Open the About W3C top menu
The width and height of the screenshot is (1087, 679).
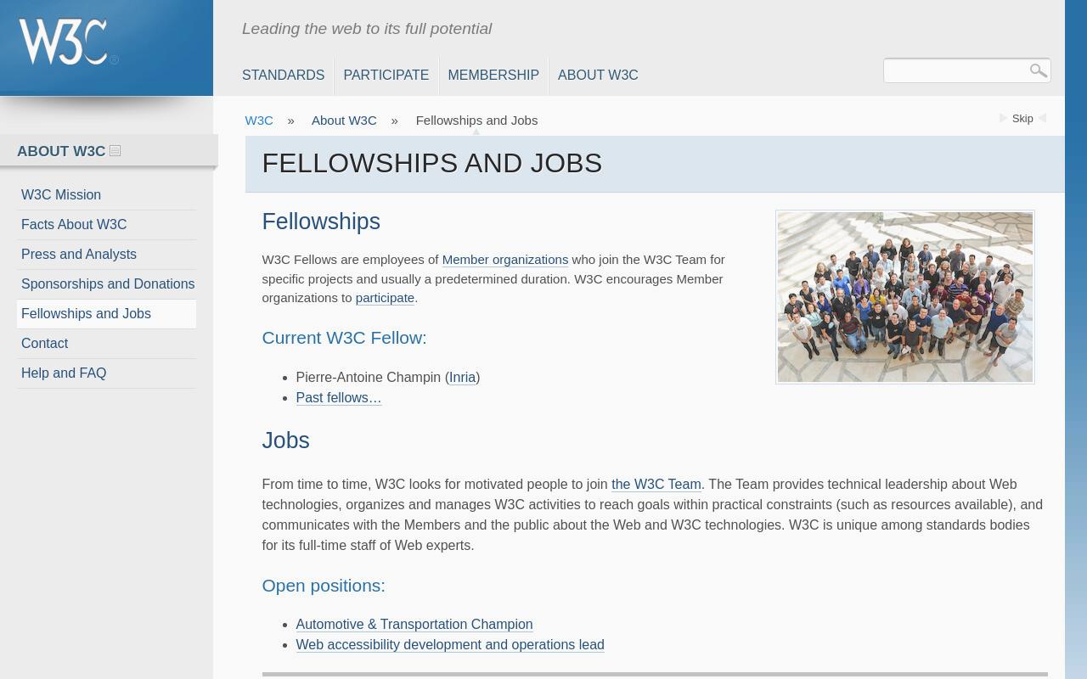(x=598, y=76)
